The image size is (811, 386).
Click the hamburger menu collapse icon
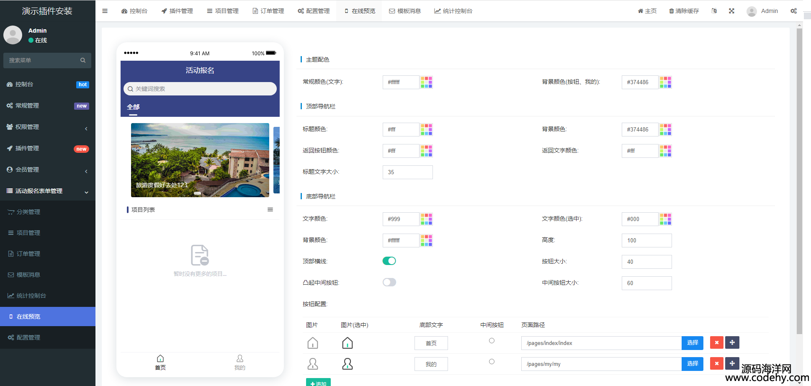105,11
